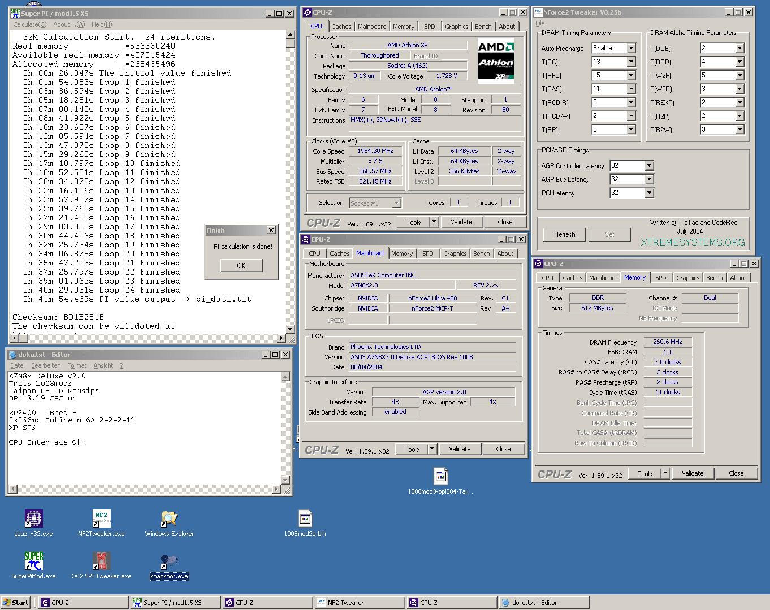Expand the AGP Controller Latency dropdown
Screen dimensions: 770x610
[x=650, y=165]
